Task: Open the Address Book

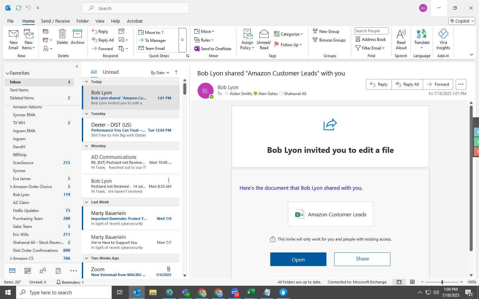Action: 371,39
